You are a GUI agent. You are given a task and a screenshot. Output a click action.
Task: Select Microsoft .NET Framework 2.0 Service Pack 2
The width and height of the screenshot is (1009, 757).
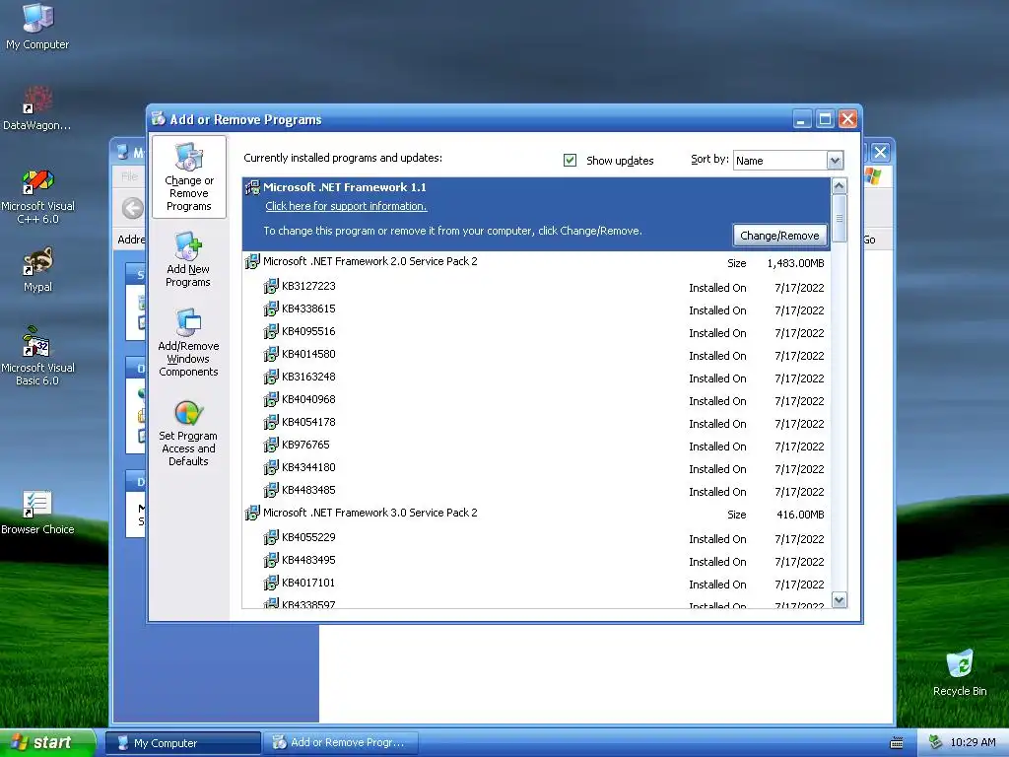pyautogui.click(x=537, y=262)
